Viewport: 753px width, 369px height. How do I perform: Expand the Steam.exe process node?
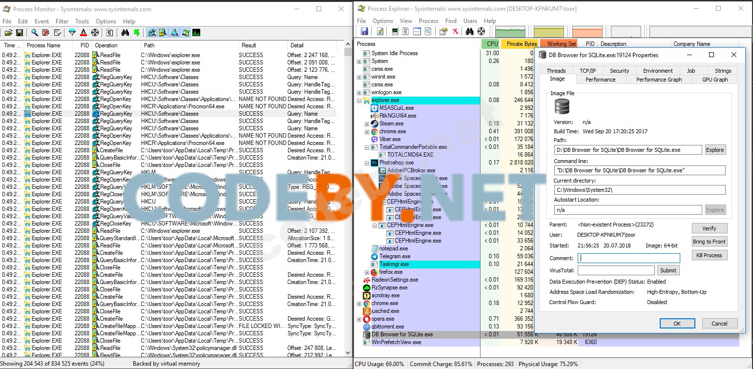click(x=367, y=124)
